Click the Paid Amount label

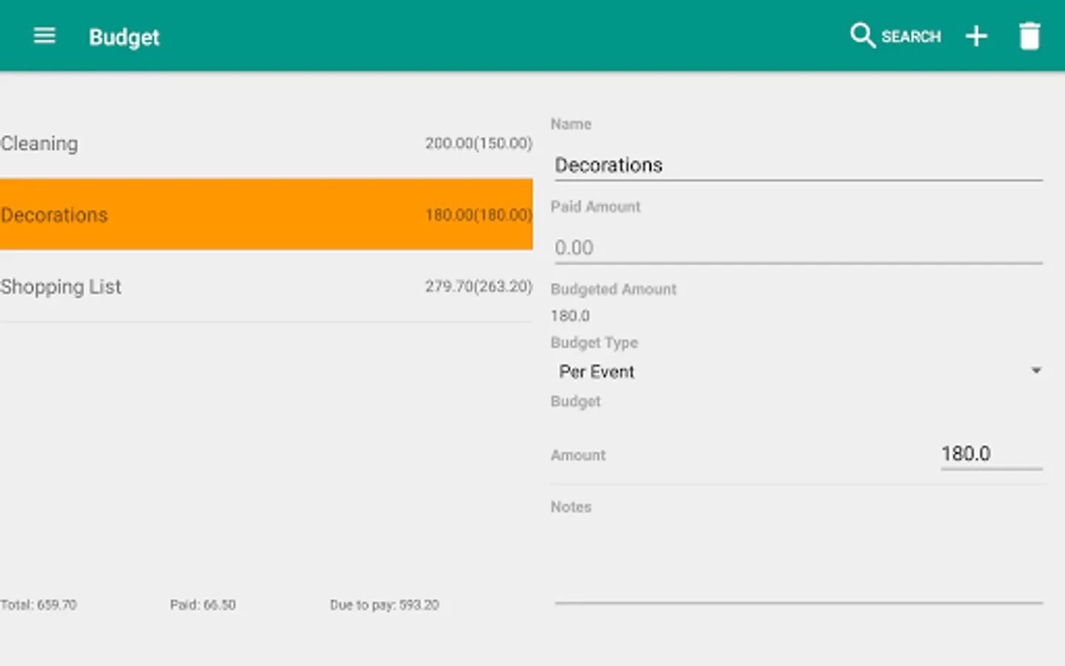point(595,206)
